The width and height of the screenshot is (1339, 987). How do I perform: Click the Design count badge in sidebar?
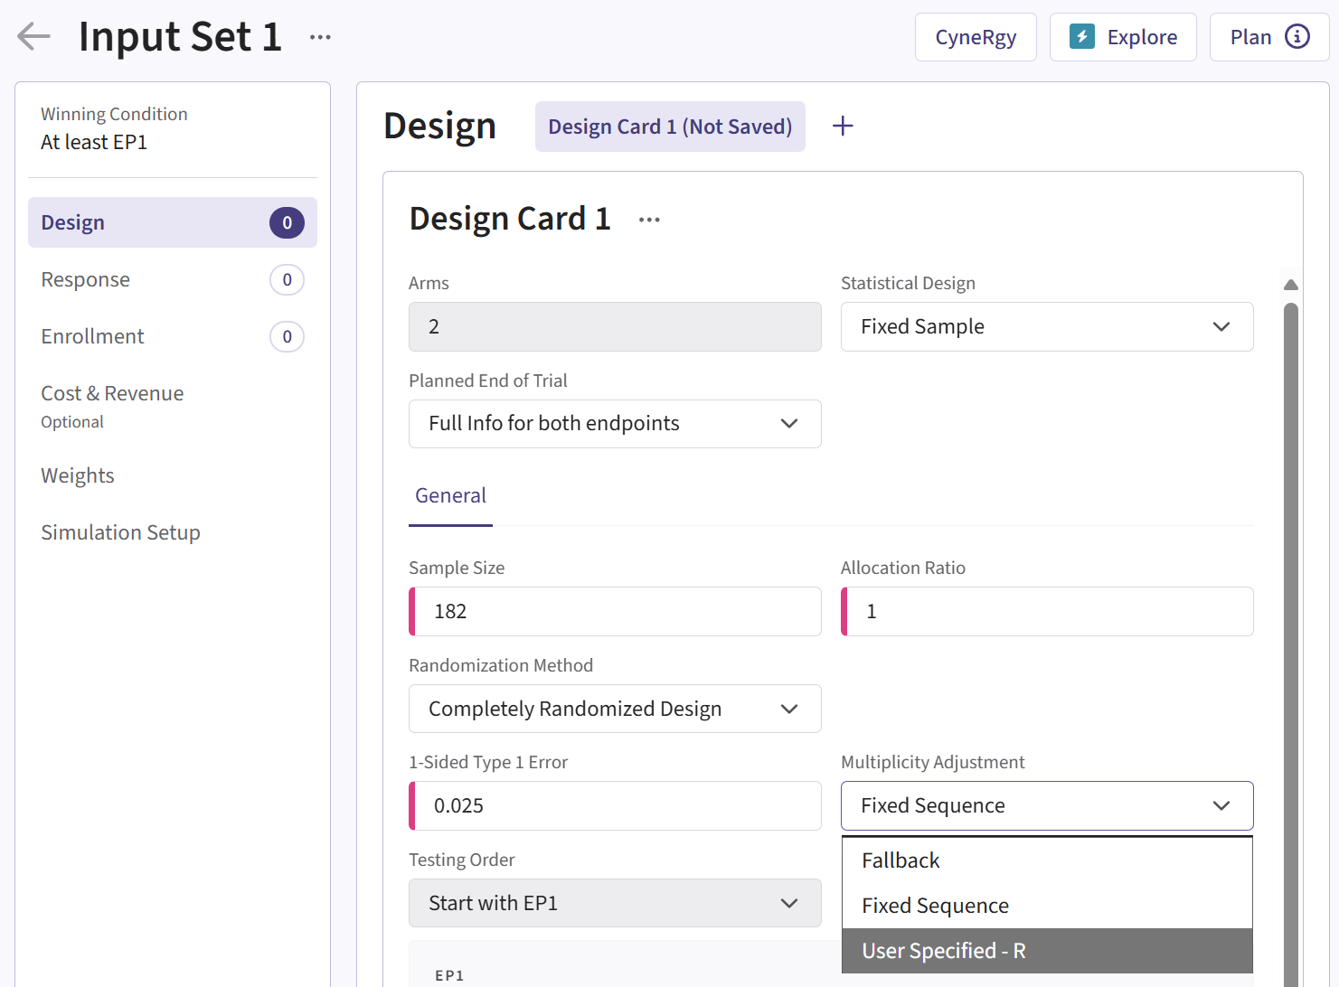coord(287,222)
